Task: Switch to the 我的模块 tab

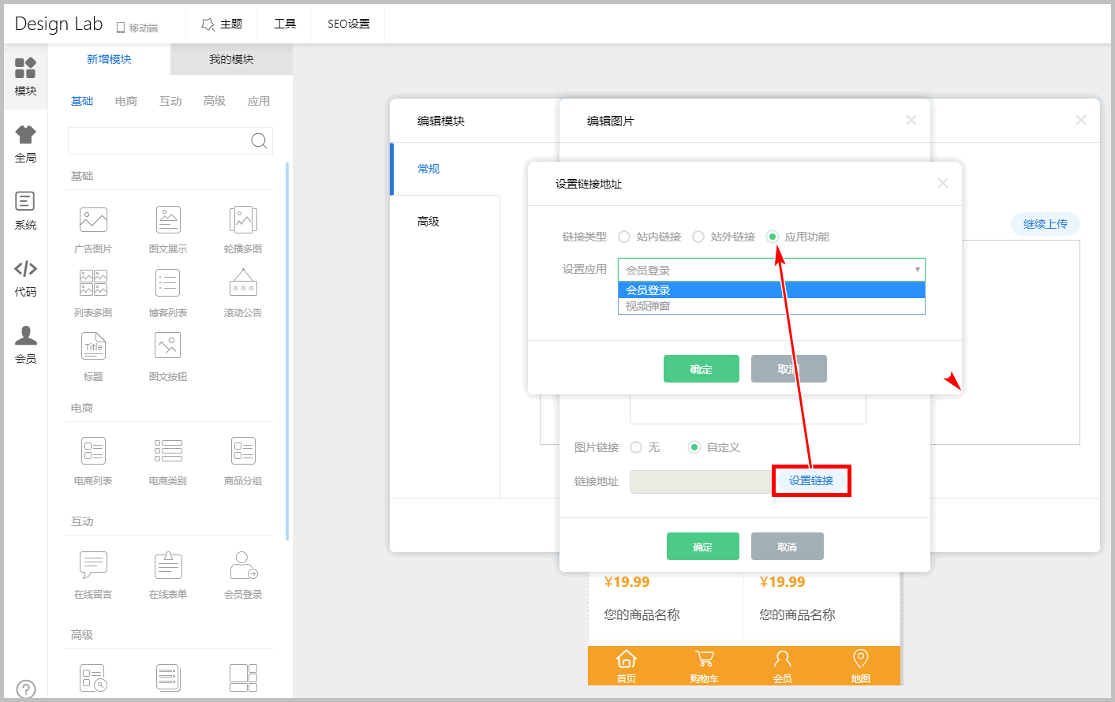Action: pos(231,59)
